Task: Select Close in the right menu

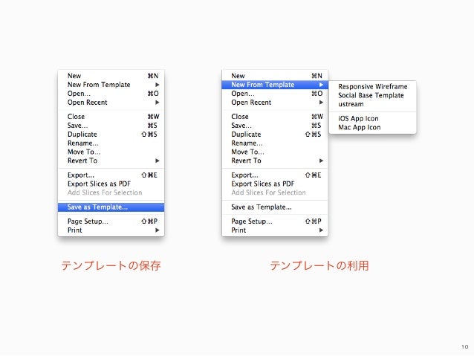Action: click(275, 117)
